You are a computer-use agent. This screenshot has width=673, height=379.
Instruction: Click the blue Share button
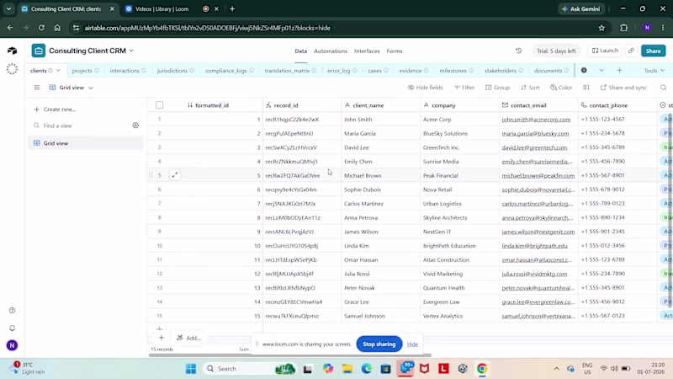click(x=654, y=51)
